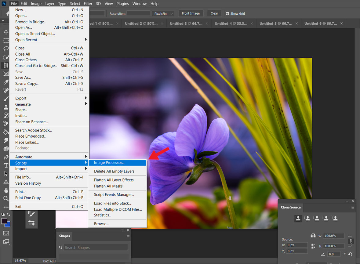This screenshot has width=360, height=264.
Task: Click the Reset Transform icon in Clone Source
Action: (350, 254)
